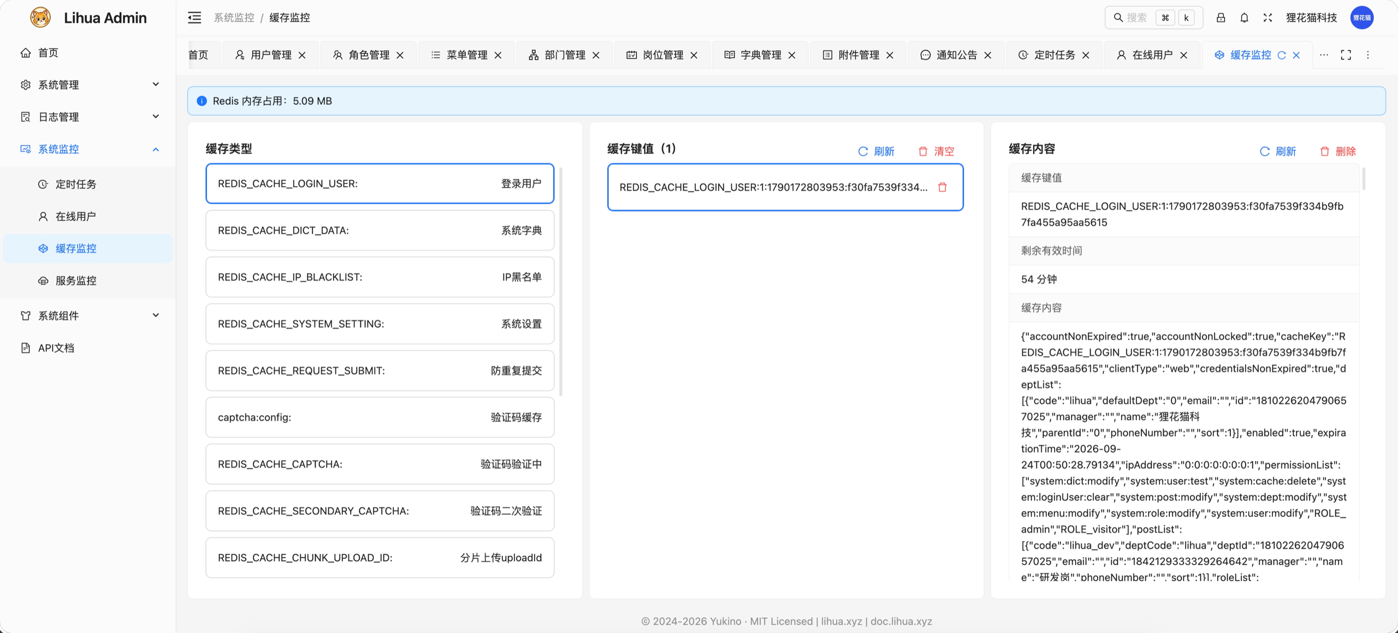Close the 用户管理 tab
Image resolution: width=1398 pixels, height=633 pixels.
click(302, 55)
